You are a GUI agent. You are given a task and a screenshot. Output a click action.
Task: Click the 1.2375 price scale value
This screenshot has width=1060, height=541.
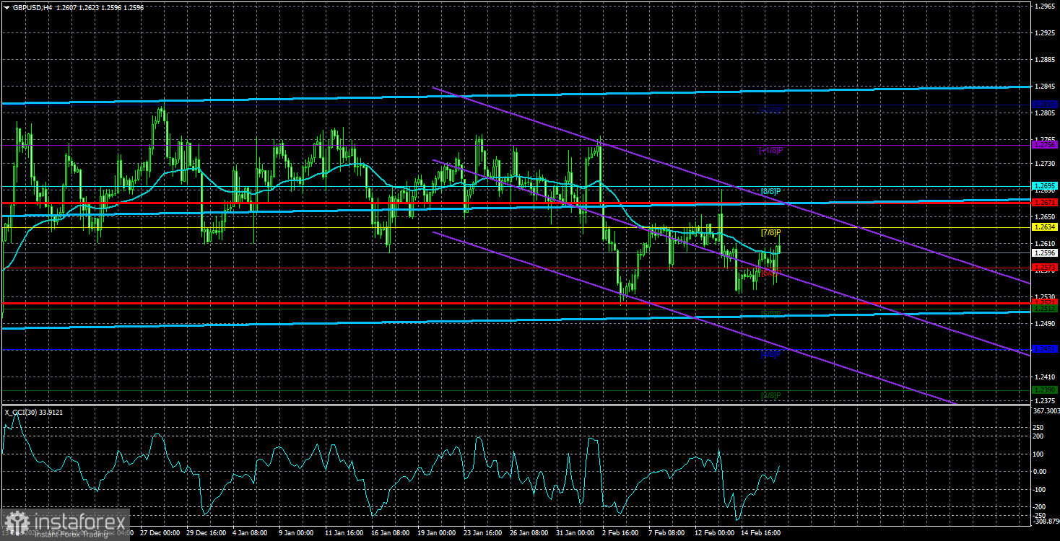1043,401
